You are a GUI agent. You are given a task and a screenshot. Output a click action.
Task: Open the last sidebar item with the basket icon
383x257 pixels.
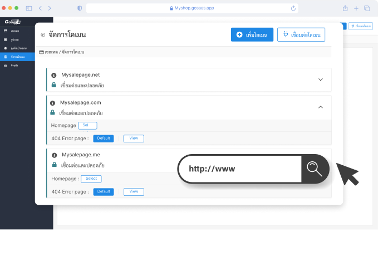pos(17,66)
